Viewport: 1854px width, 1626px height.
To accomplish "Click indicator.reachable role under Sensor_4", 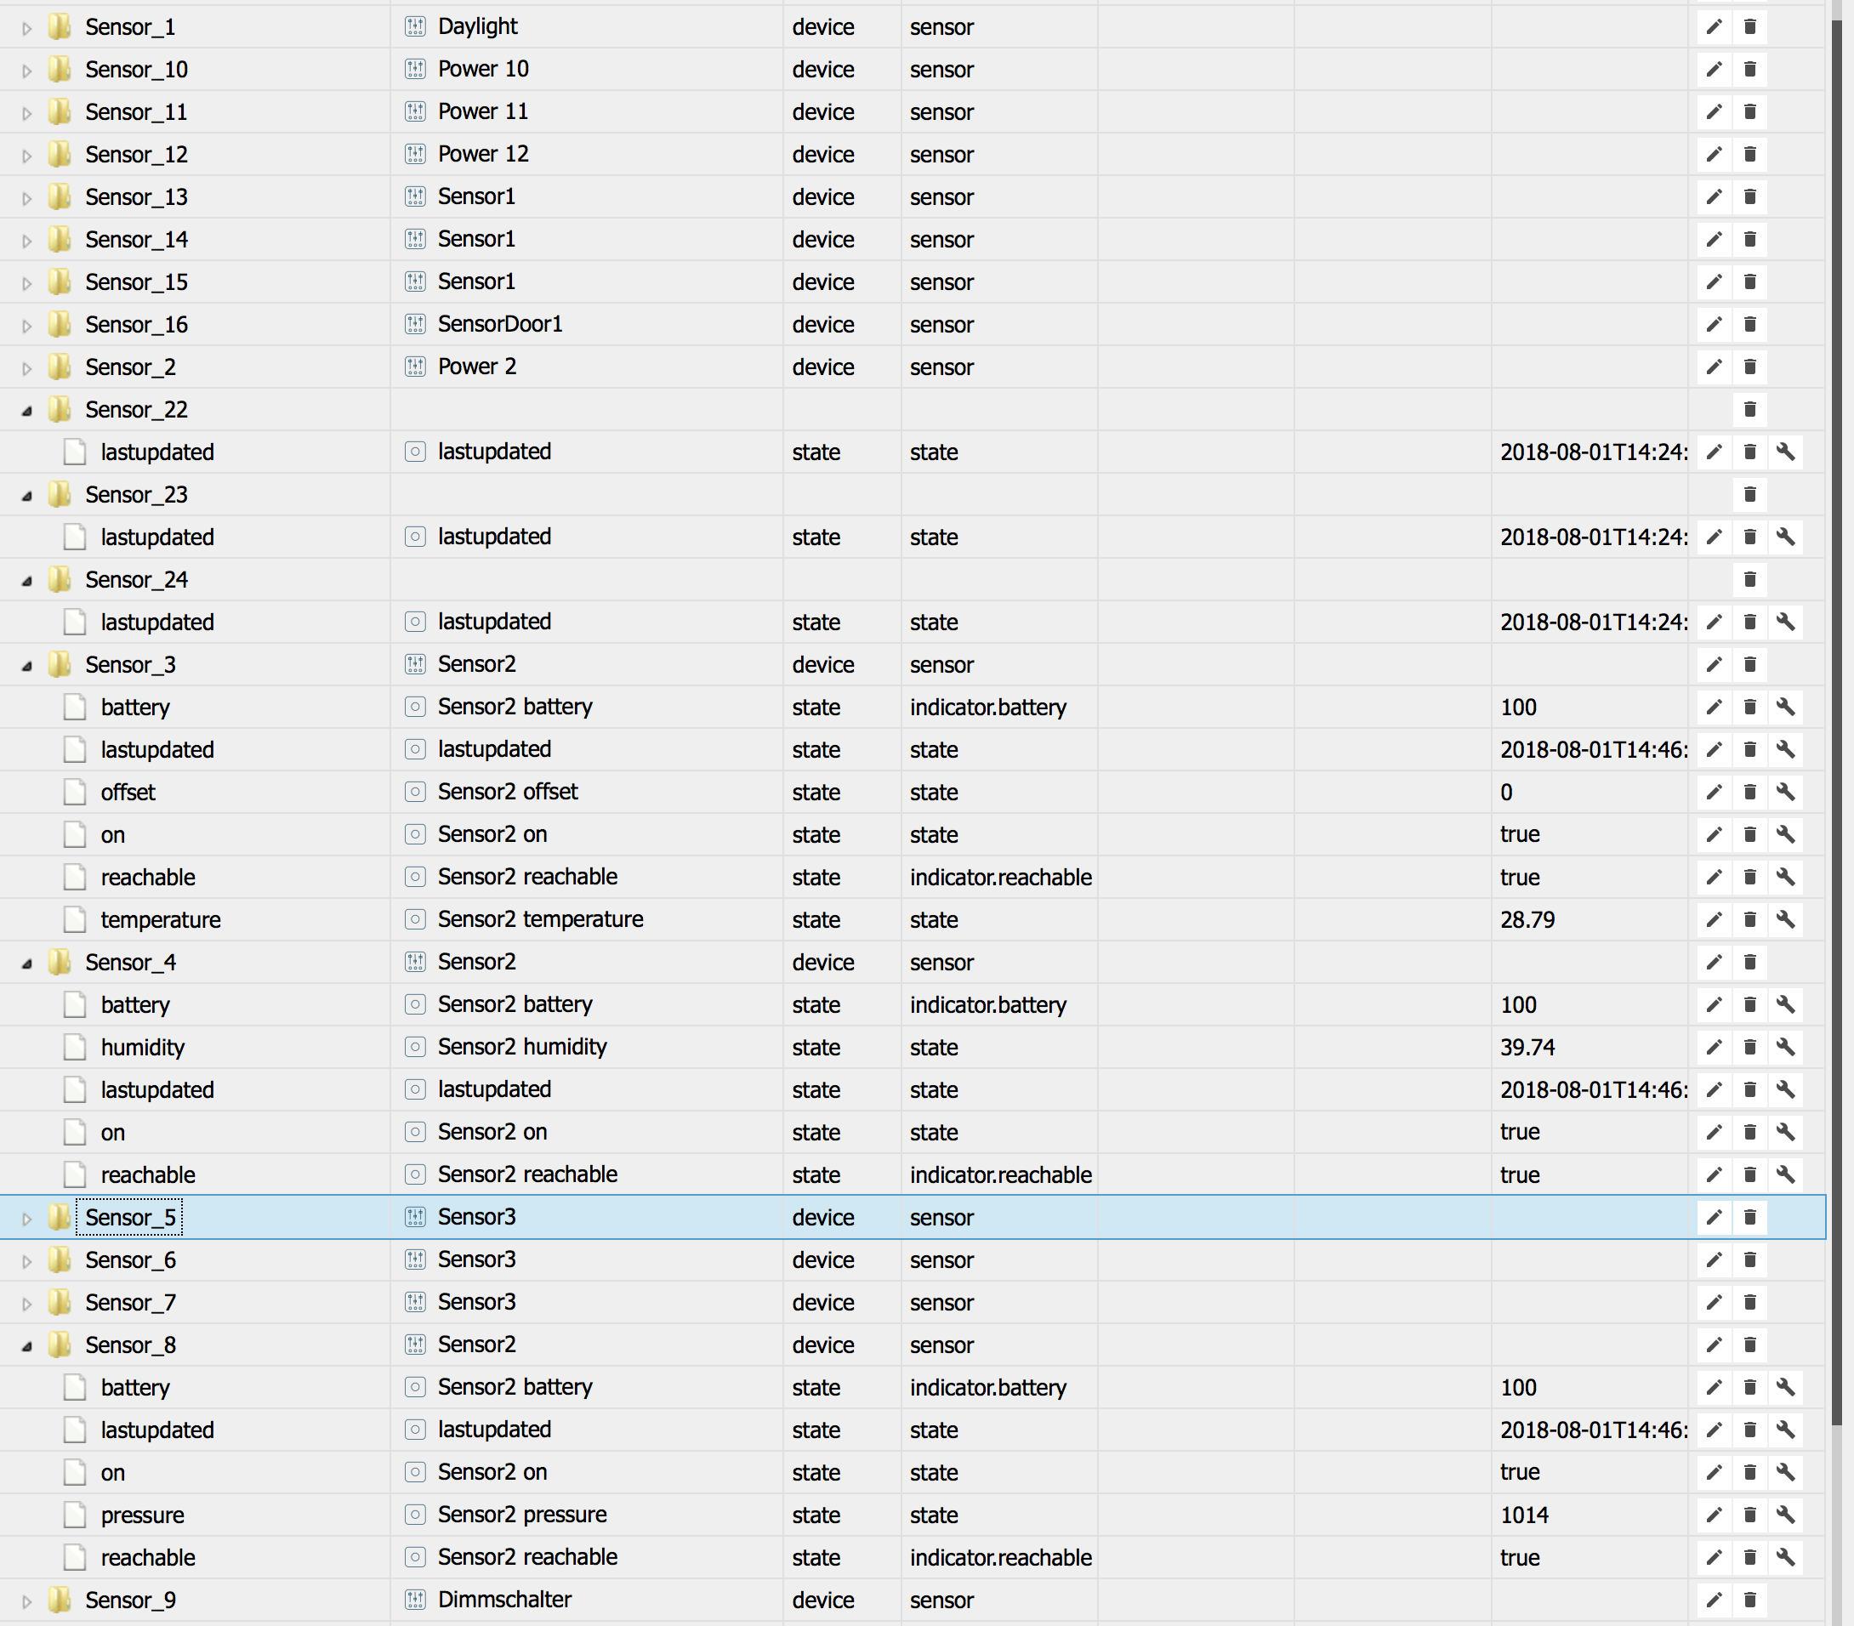I will [1000, 1175].
